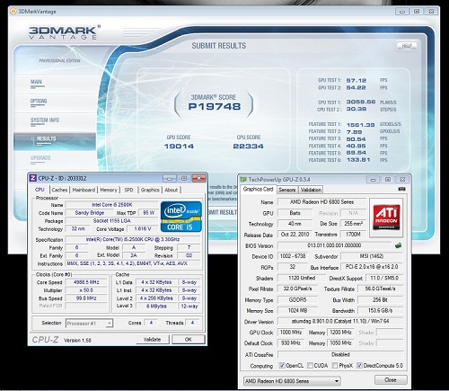Click the 3DMark score P19748
The height and width of the screenshot is (391, 449).
[215, 106]
